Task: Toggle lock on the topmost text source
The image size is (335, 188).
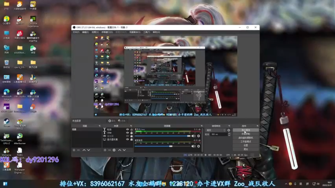Action: pyautogui.click(x=131, y=130)
